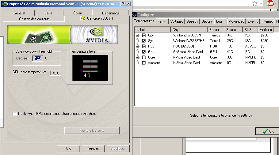The width and height of the screenshot is (279, 155).
Task: Sort by the Label column header
Action: tap(152, 30)
